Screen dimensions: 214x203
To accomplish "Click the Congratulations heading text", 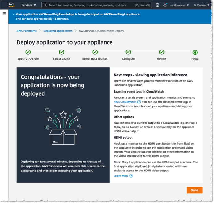I will click(x=52, y=85).
